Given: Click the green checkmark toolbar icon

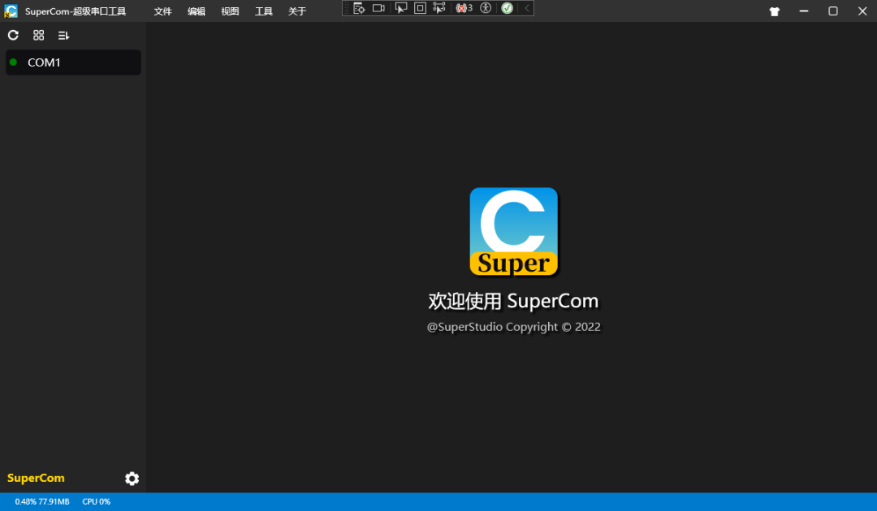Looking at the screenshot, I should pos(506,7).
